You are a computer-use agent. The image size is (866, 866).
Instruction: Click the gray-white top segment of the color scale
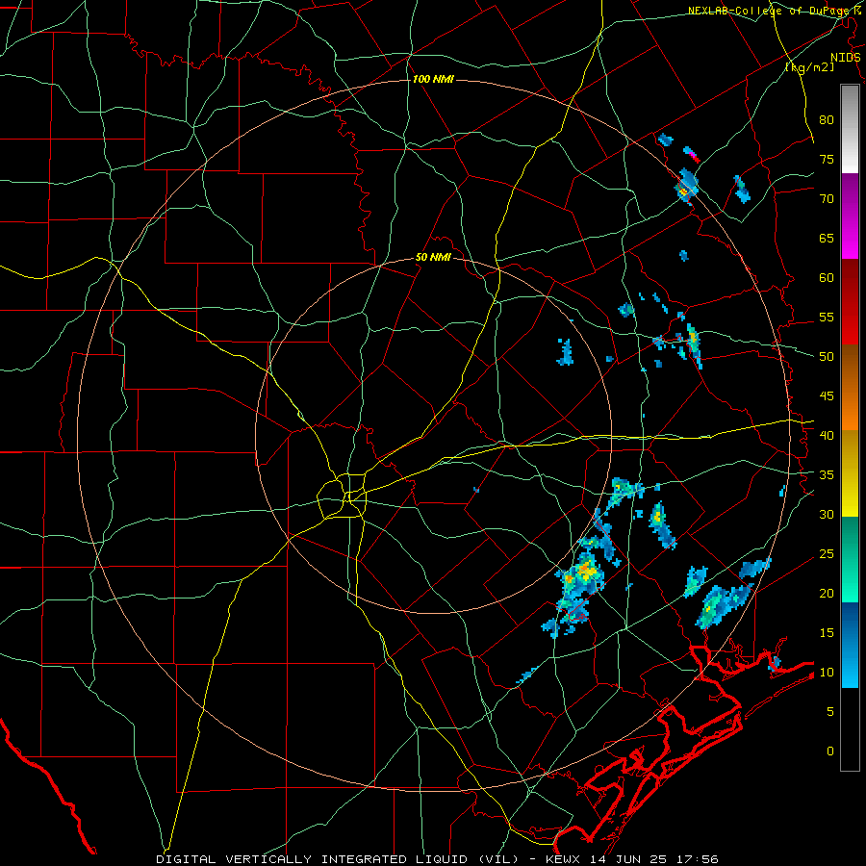pos(850,129)
